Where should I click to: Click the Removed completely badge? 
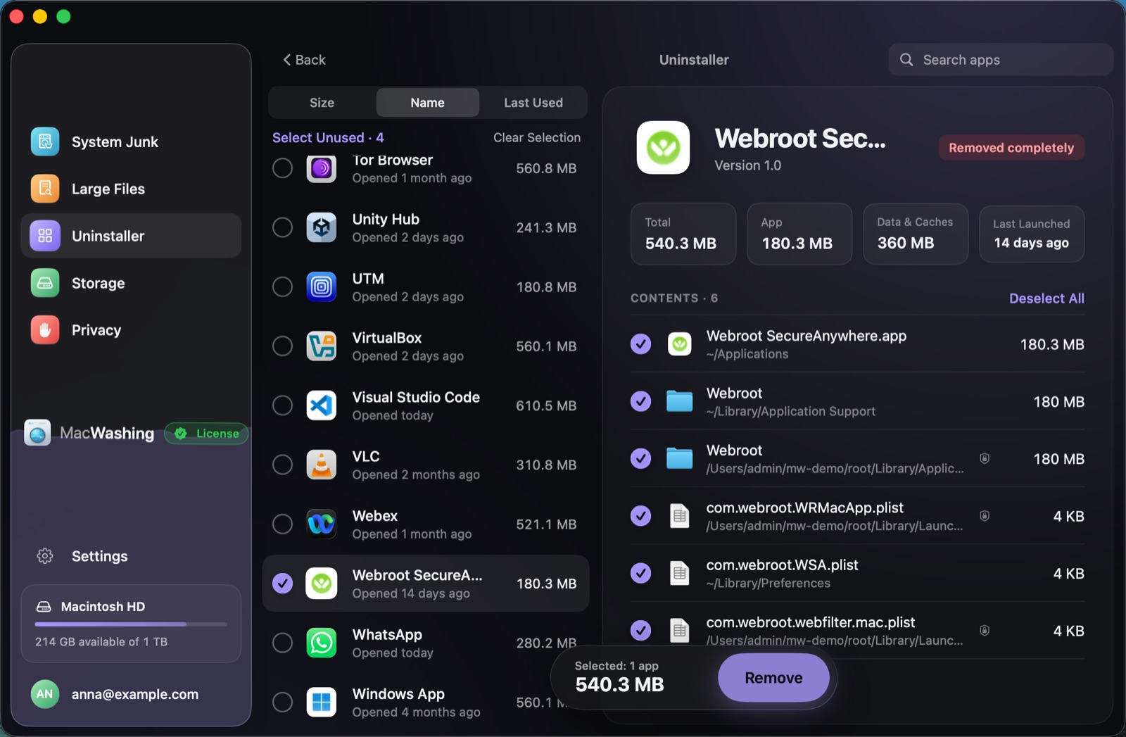tap(1011, 148)
